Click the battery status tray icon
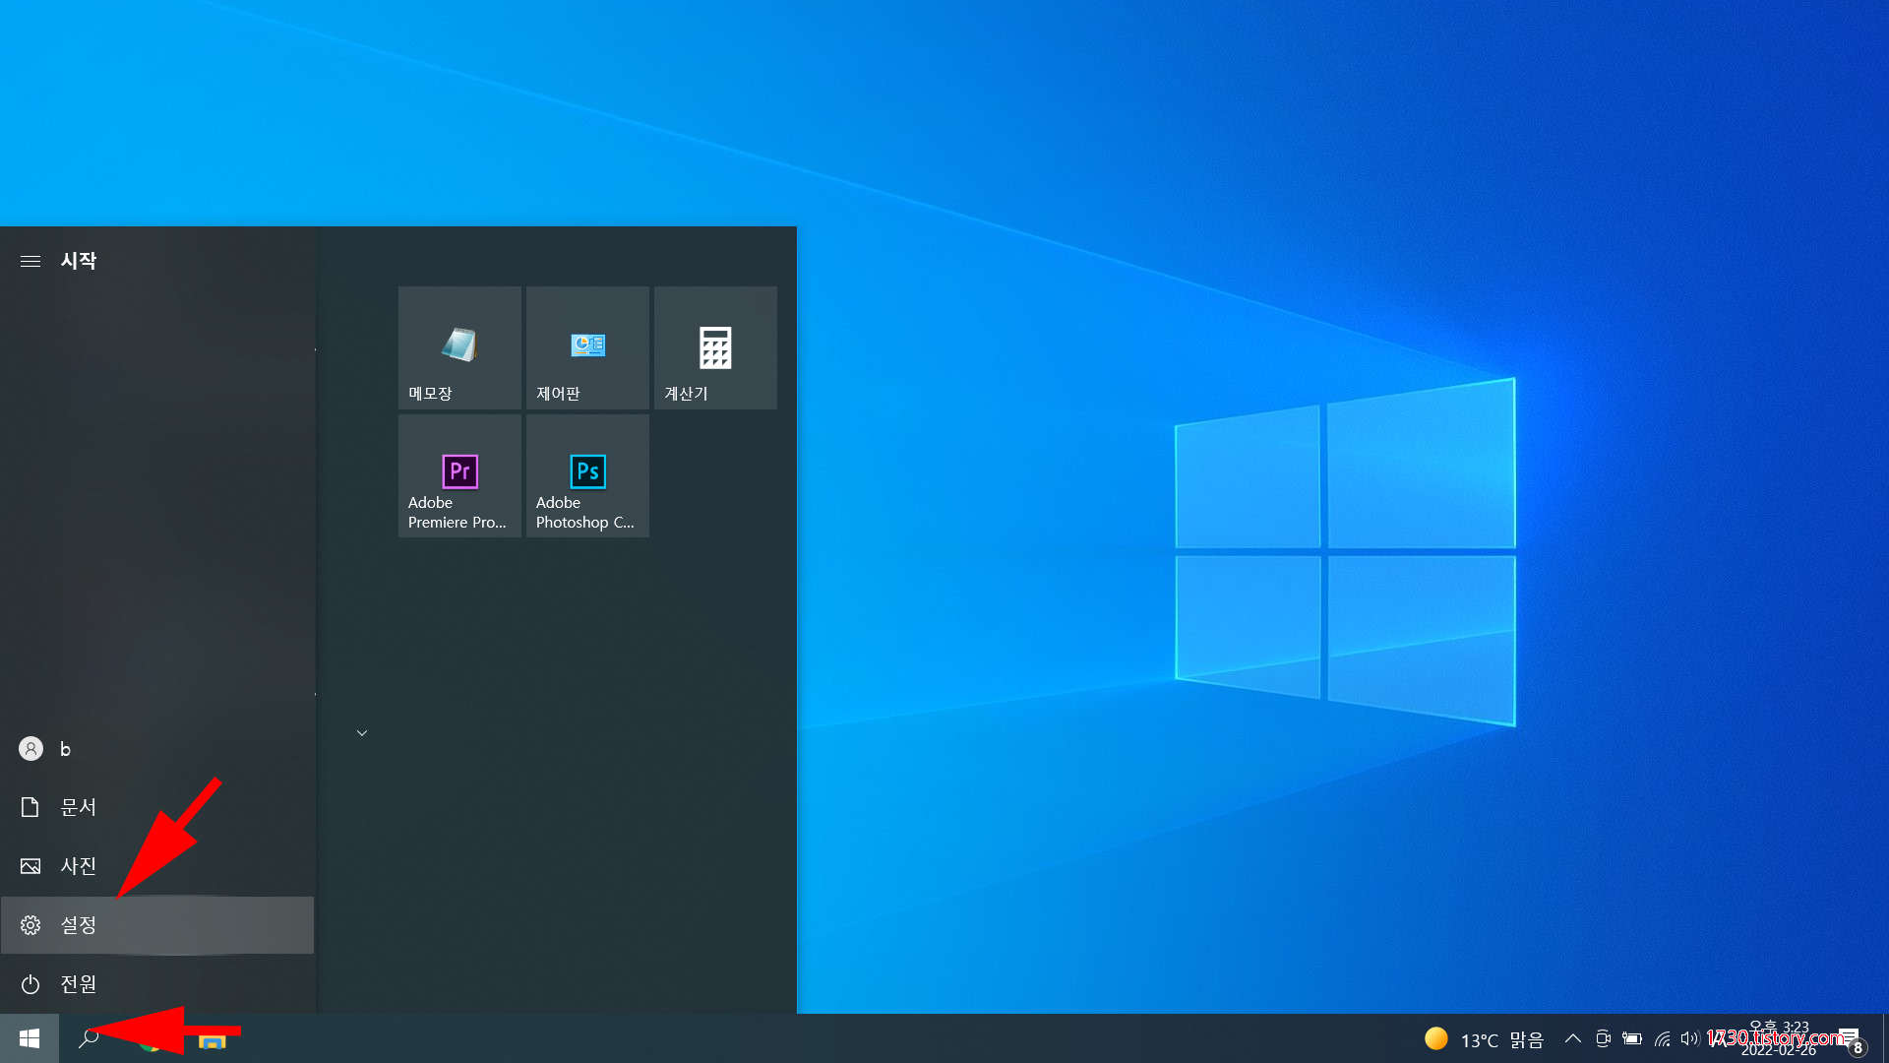 [x=1632, y=1038]
